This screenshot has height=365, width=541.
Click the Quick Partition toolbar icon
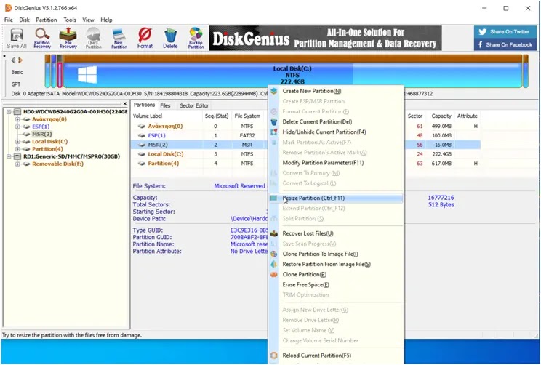coord(94,39)
